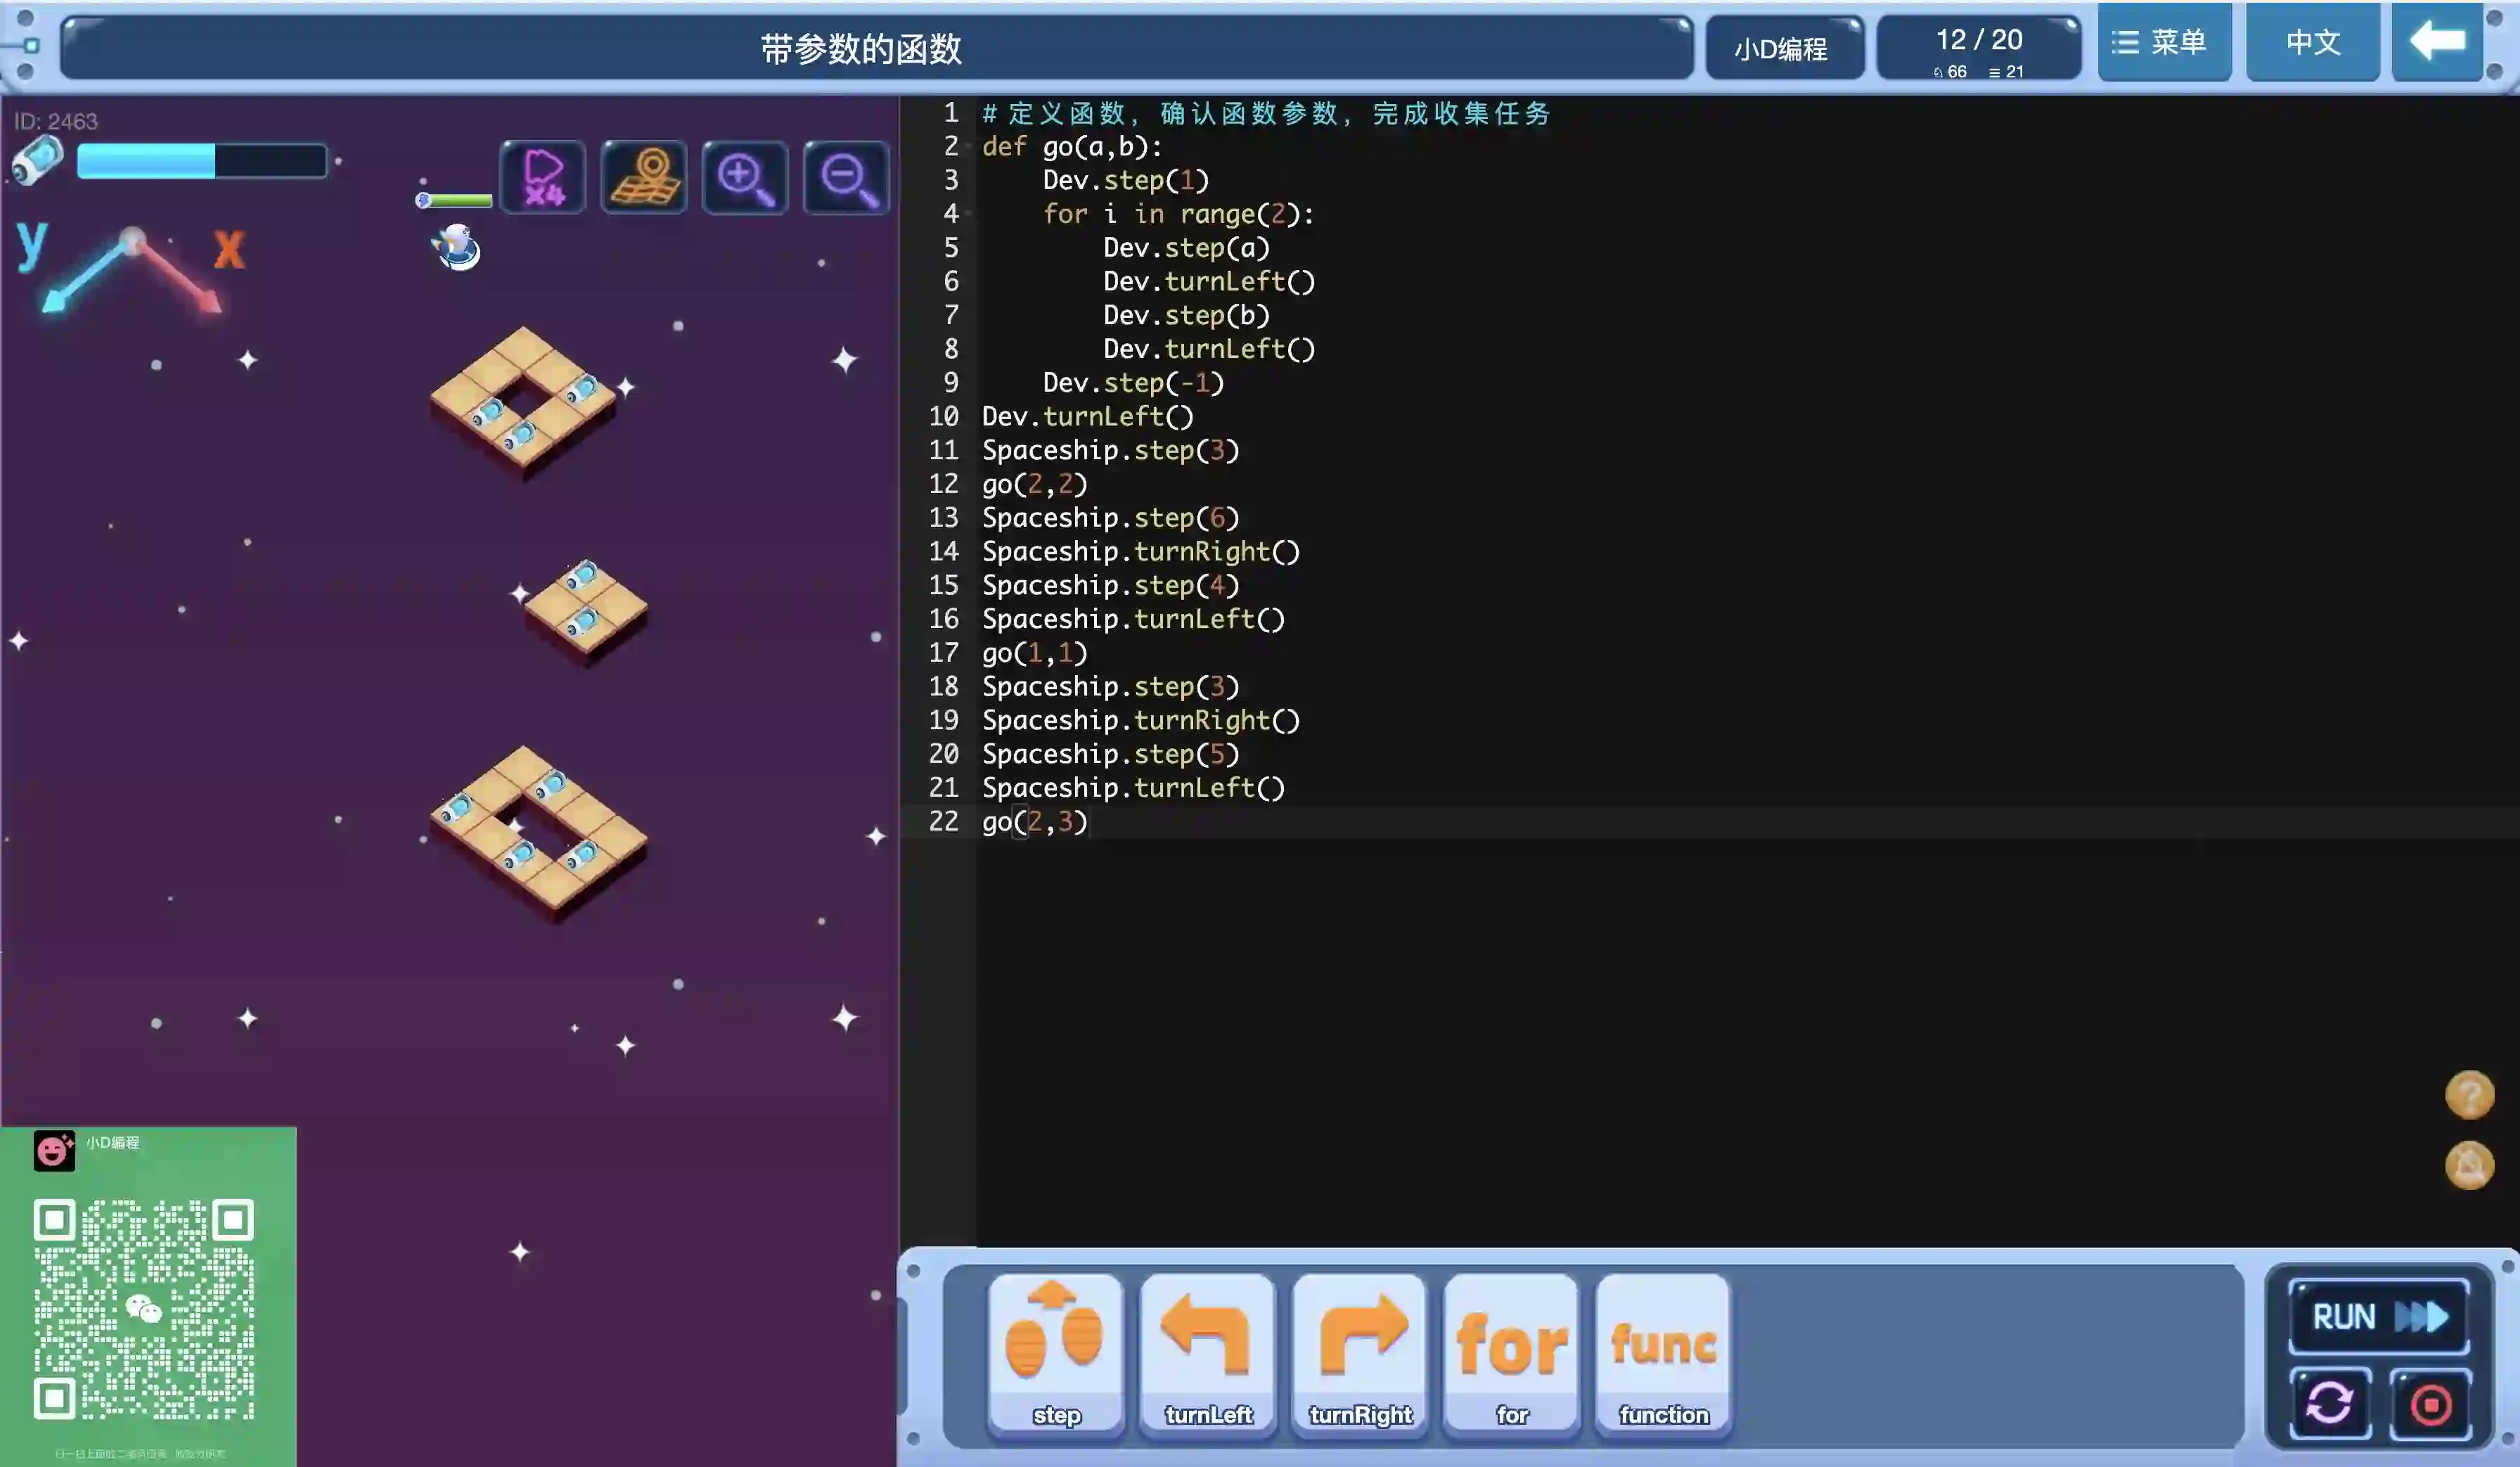Open the question mark help button

(2469, 1094)
